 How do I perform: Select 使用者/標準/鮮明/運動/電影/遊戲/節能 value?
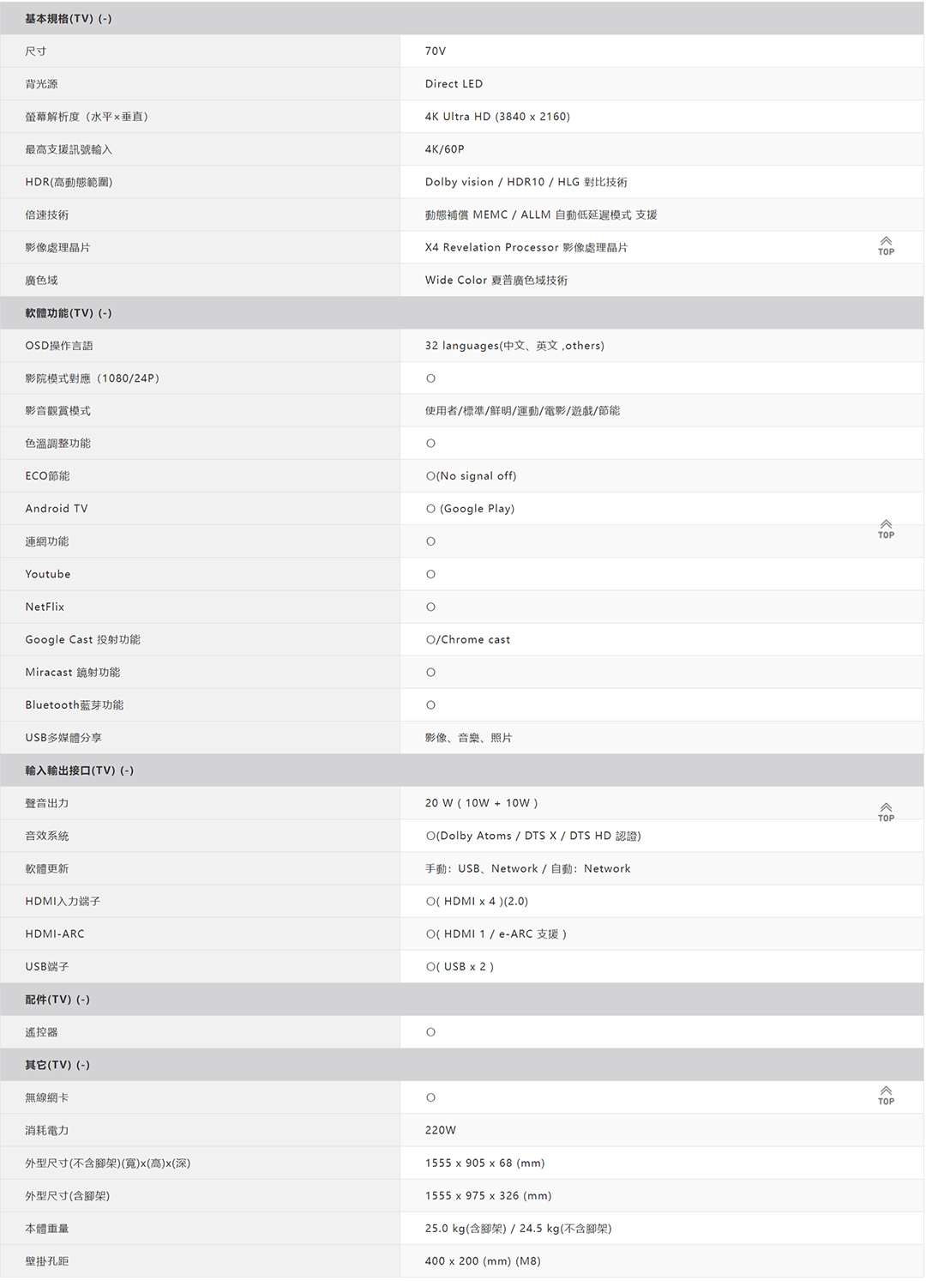[x=522, y=411]
